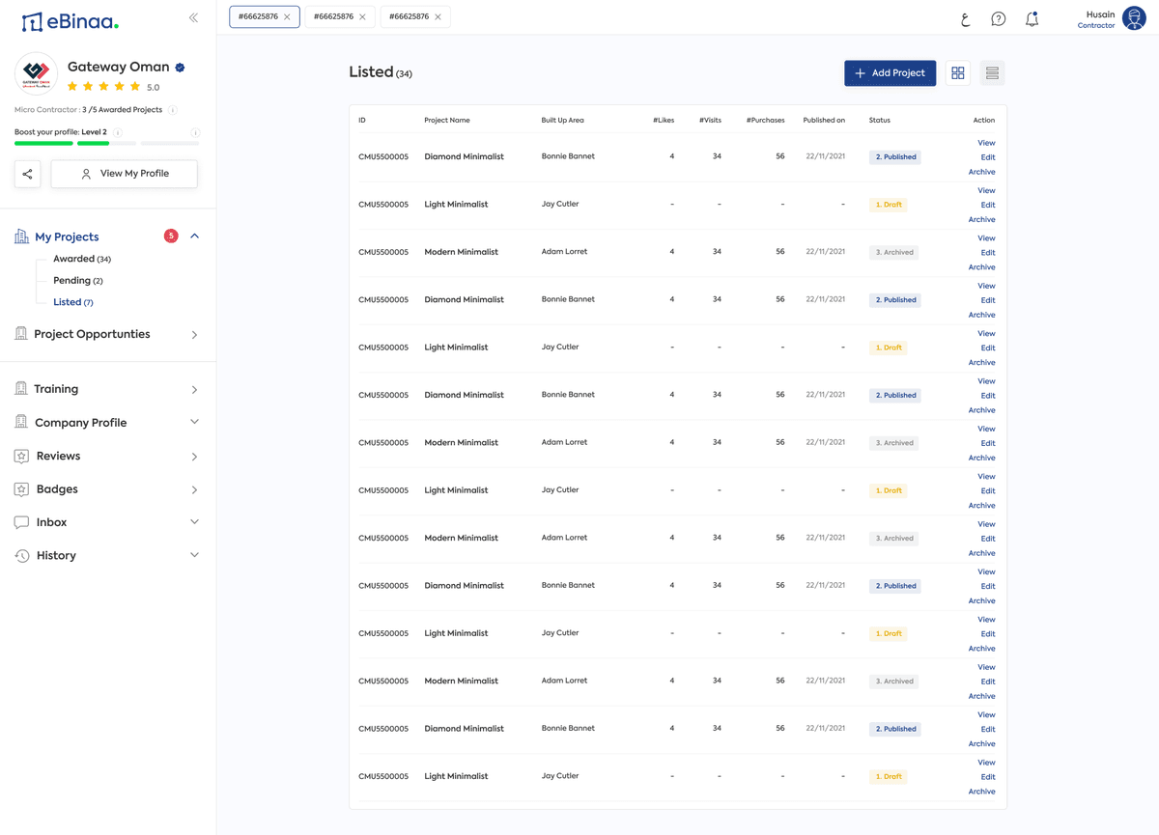Sort by Published on column header
This screenshot has height=835, width=1159.
(x=824, y=121)
